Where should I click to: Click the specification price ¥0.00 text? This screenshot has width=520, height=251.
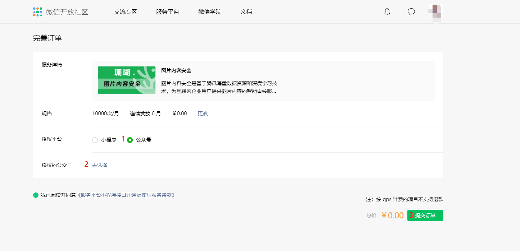click(180, 113)
